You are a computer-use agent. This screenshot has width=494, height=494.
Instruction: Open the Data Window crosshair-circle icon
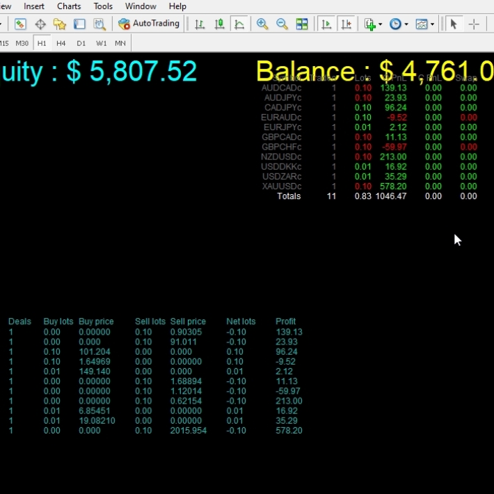[x=40, y=24]
